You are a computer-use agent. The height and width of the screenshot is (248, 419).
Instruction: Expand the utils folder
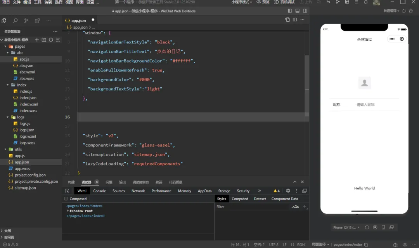coord(5,149)
